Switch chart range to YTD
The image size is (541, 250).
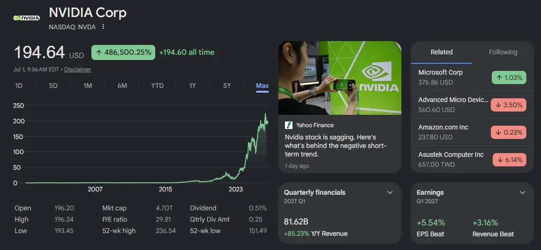[157, 86]
